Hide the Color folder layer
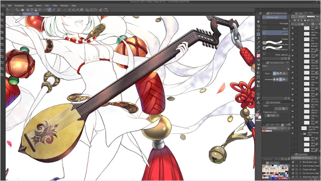The height and width of the screenshot is (181, 321). tap(293, 134)
